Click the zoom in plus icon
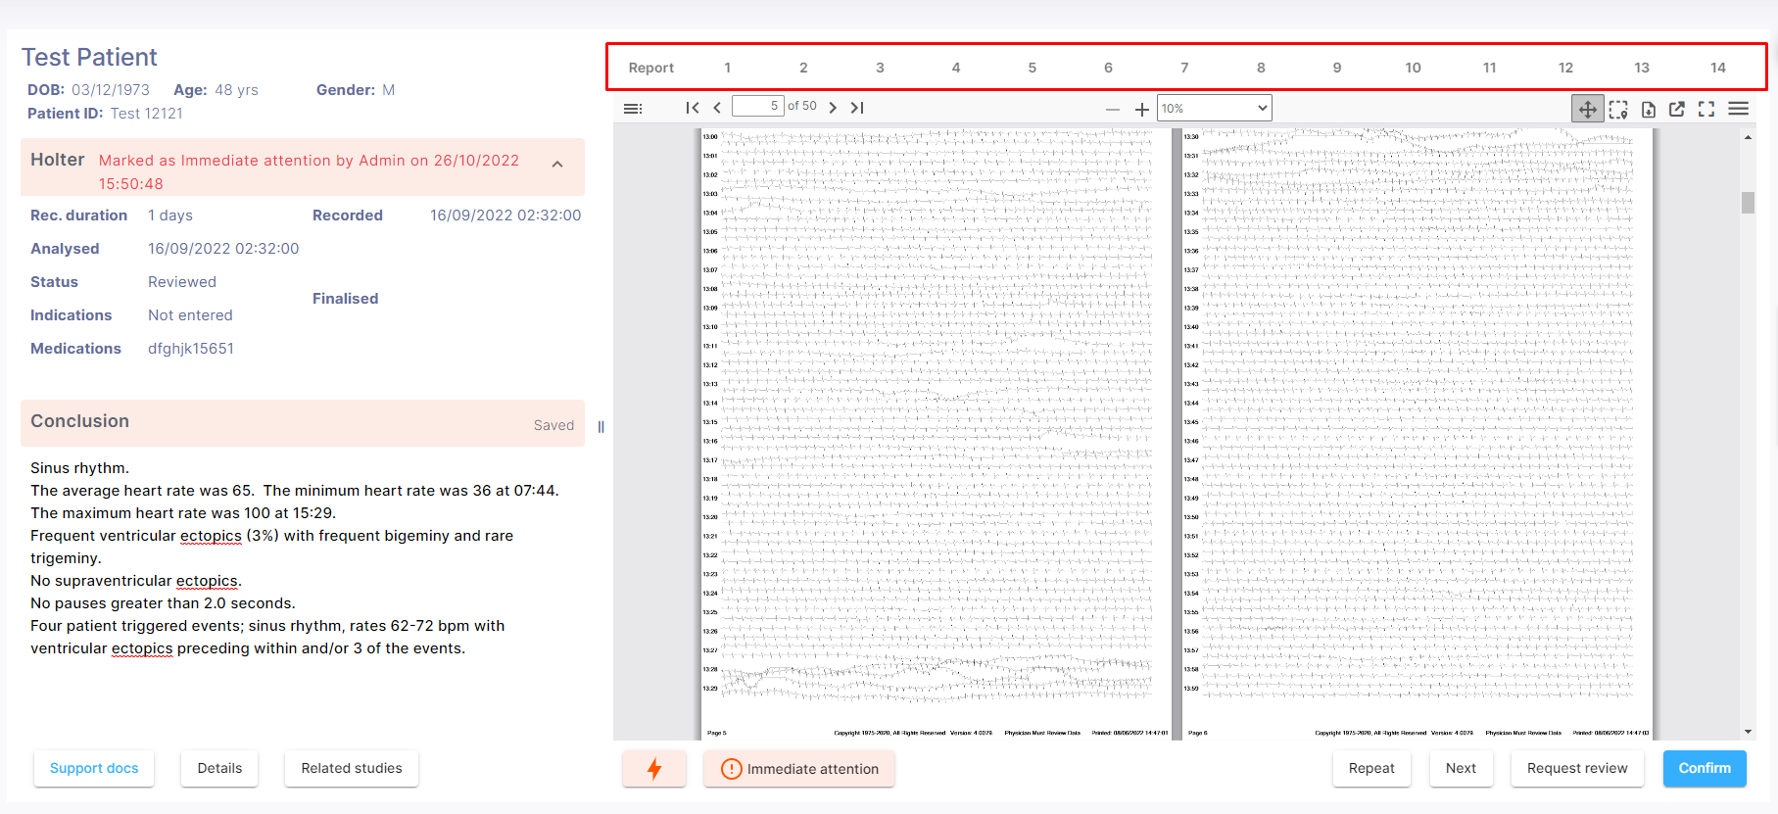 pos(1141,110)
